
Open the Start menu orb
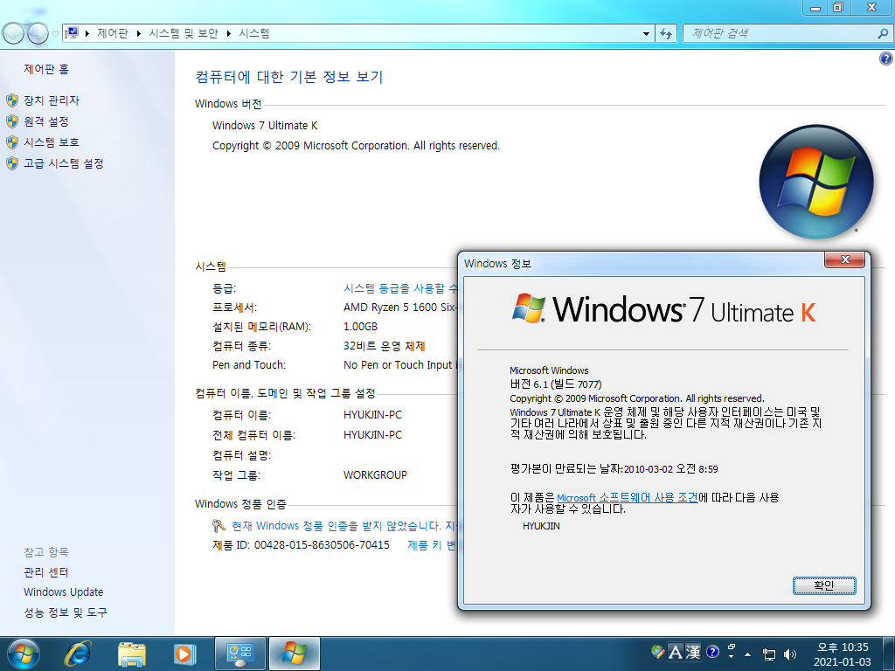pos(24,654)
